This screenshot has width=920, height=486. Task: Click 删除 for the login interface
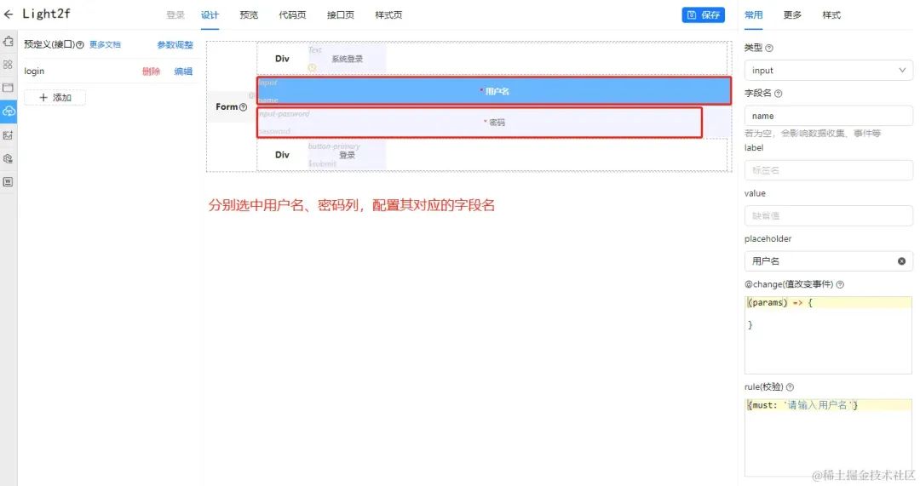click(x=151, y=71)
